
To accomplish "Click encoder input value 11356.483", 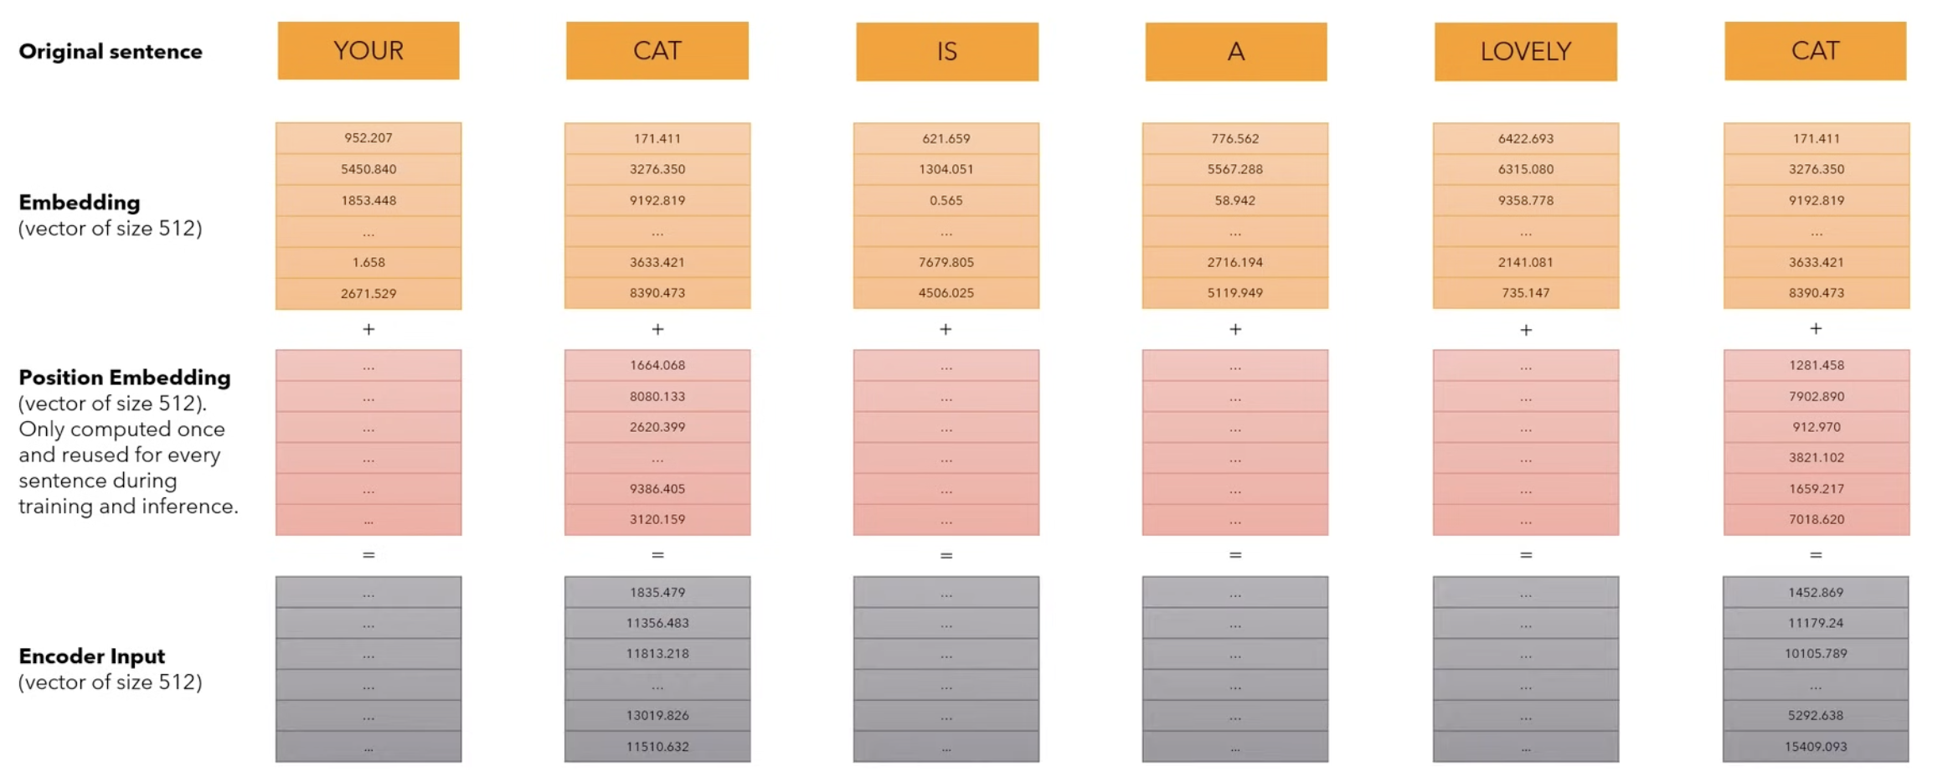I will click(x=657, y=624).
